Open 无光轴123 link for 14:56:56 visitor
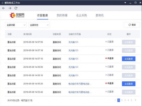 coord(73,67)
